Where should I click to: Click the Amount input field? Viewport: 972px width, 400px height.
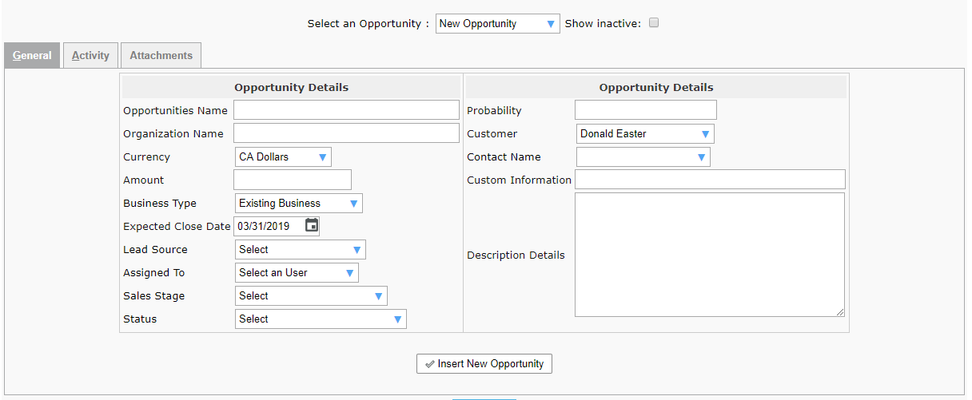tap(292, 180)
